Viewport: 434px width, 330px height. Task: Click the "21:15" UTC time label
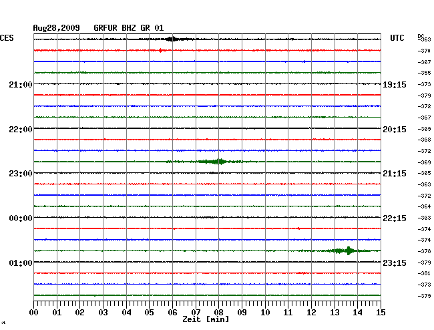tap(395, 174)
